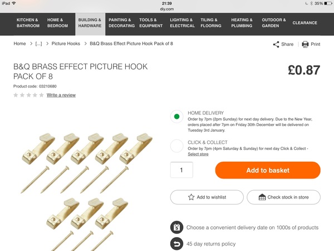Screen dimensions: 334x251
Task: Open the Lighting & Electrical menu
Action: [x=182, y=23]
